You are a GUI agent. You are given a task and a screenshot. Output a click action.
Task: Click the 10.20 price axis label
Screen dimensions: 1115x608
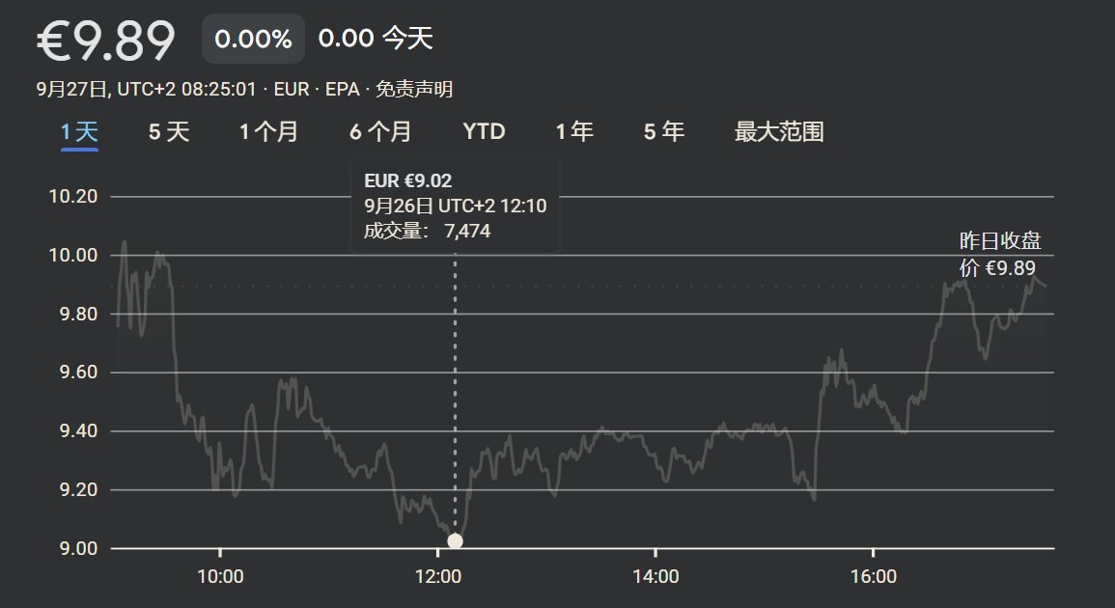pyautogui.click(x=73, y=196)
